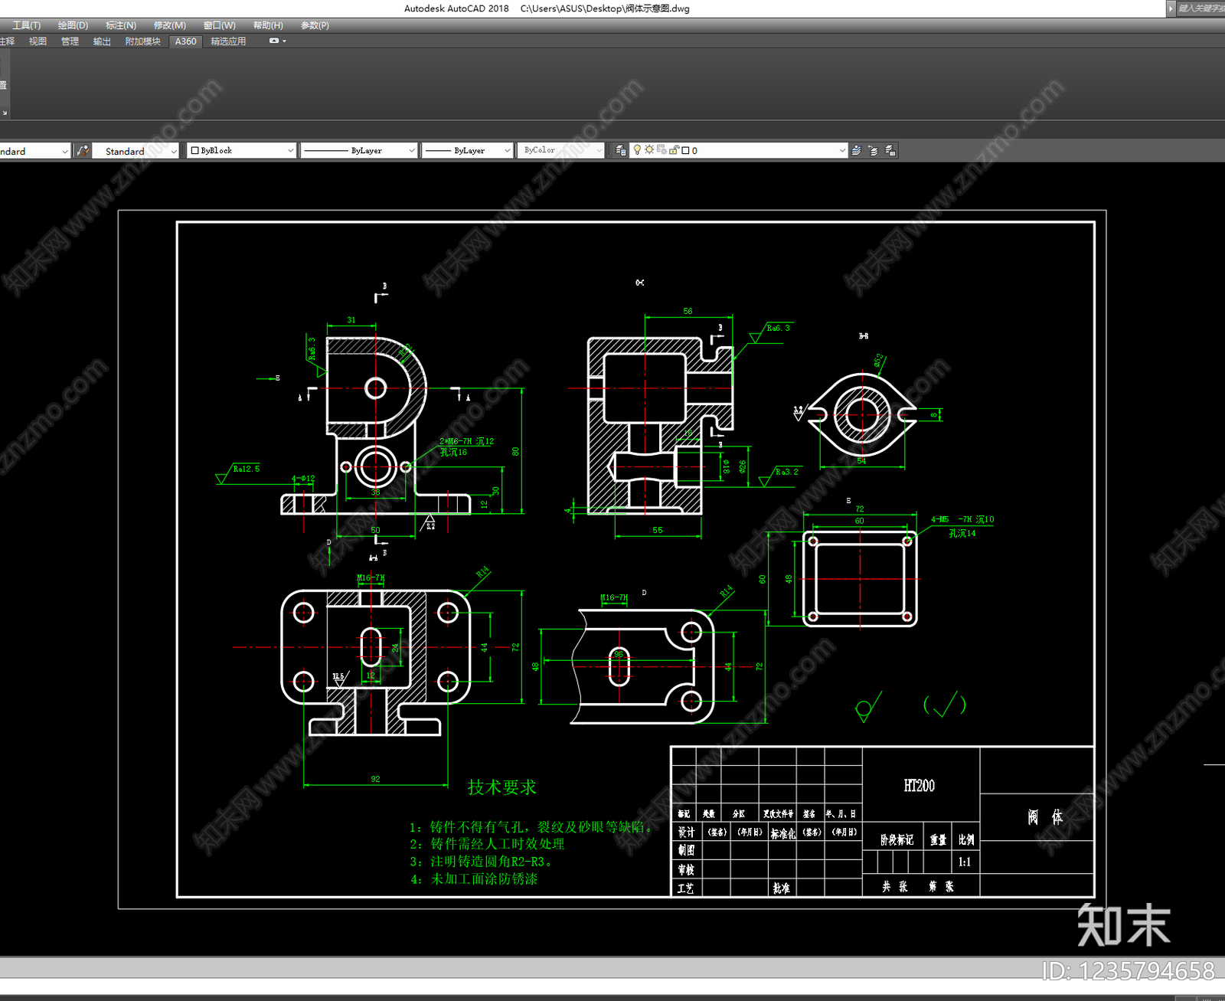This screenshot has width=1225, height=1001.
Task: Open the 参数(P) menu
Action: [x=315, y=25]
